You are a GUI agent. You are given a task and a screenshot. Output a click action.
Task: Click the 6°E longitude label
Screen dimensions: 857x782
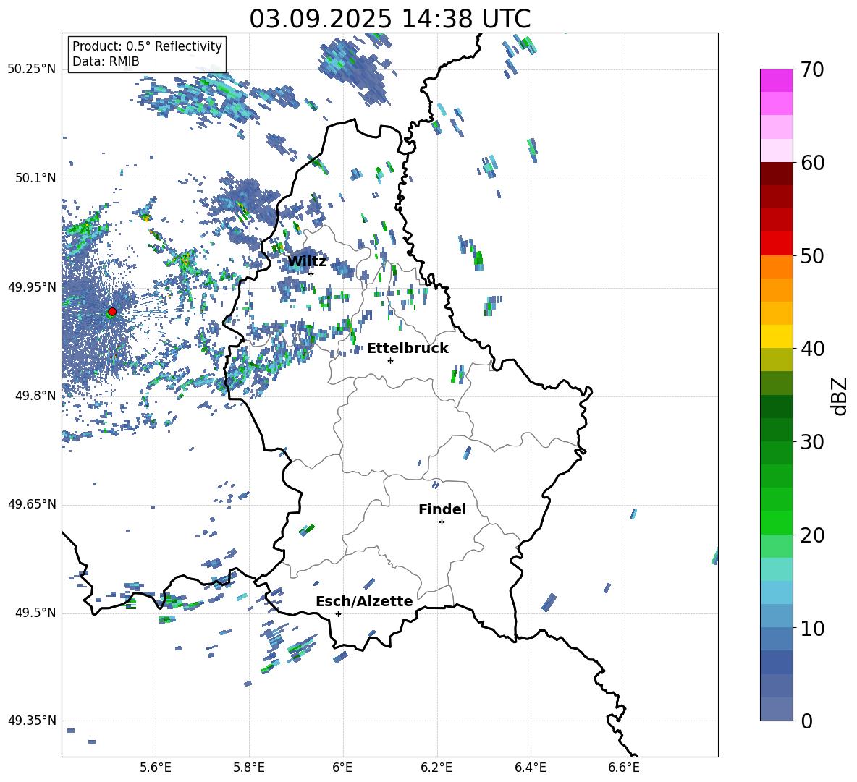click(342, 768)
